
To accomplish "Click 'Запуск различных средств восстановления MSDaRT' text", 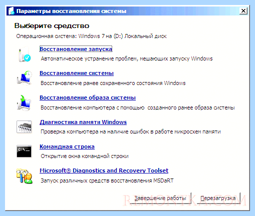I will pyautogui.click(x=107, y=180).
